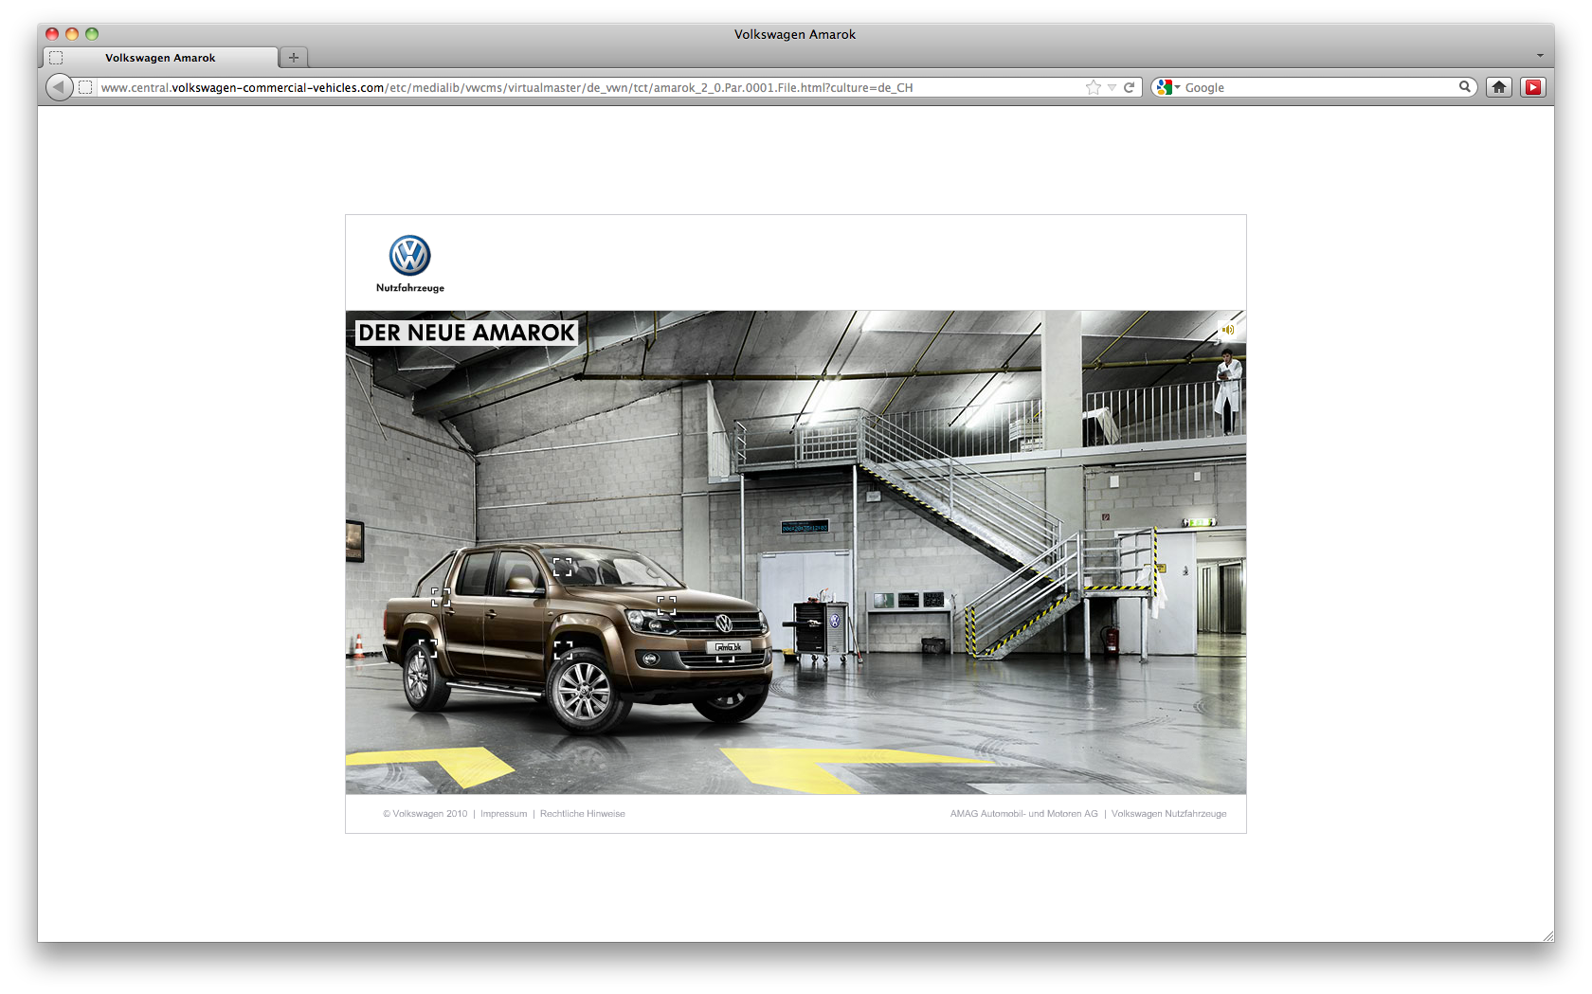This screenshot has width=1592, height=994.
Task: Mute the page sound with the speaker icon
Action: coord(1227,330)
